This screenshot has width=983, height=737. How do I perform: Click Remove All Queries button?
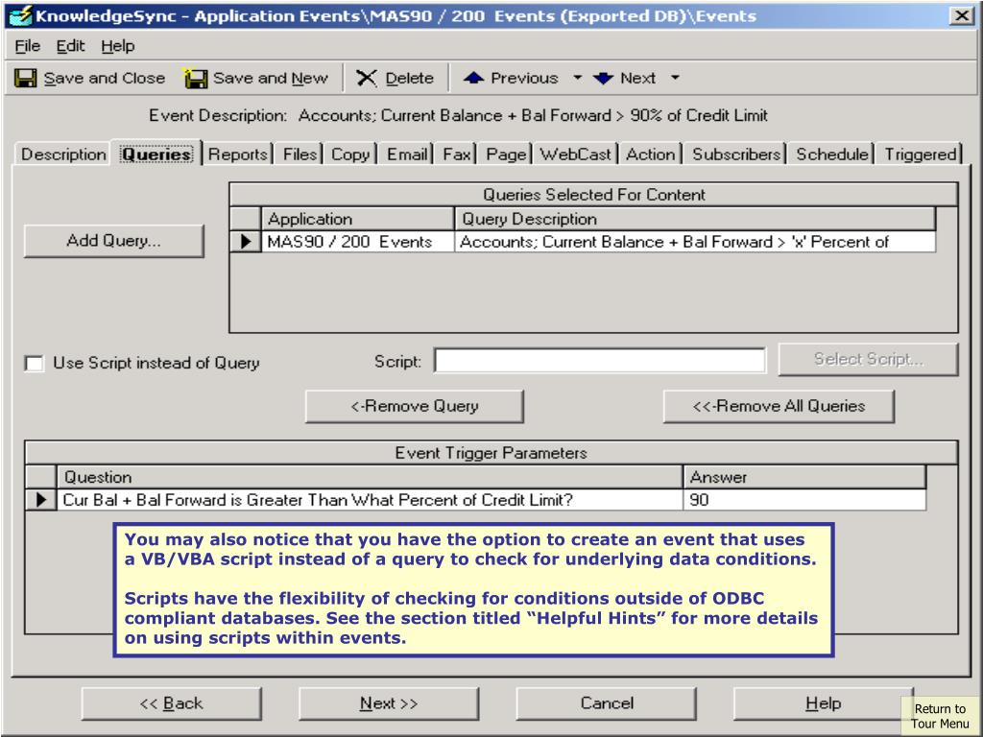pyautogui.click(x=779, y=406)
